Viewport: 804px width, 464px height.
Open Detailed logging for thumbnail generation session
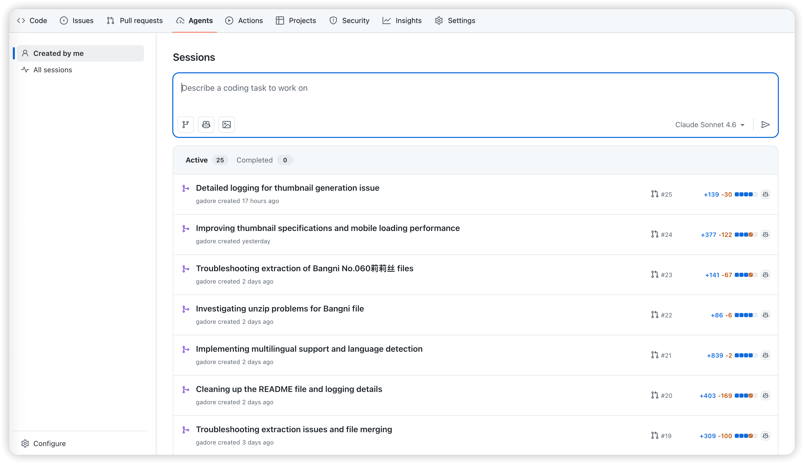[287, 188]
